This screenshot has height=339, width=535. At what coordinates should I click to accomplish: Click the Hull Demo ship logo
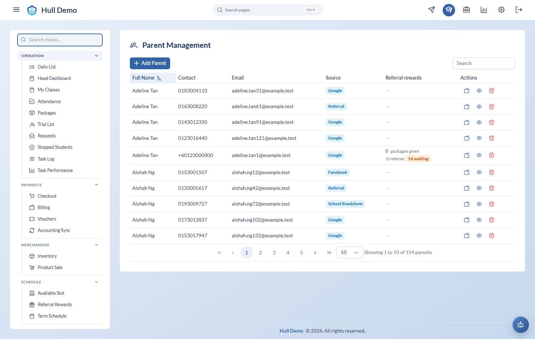(x=32, y=10)
